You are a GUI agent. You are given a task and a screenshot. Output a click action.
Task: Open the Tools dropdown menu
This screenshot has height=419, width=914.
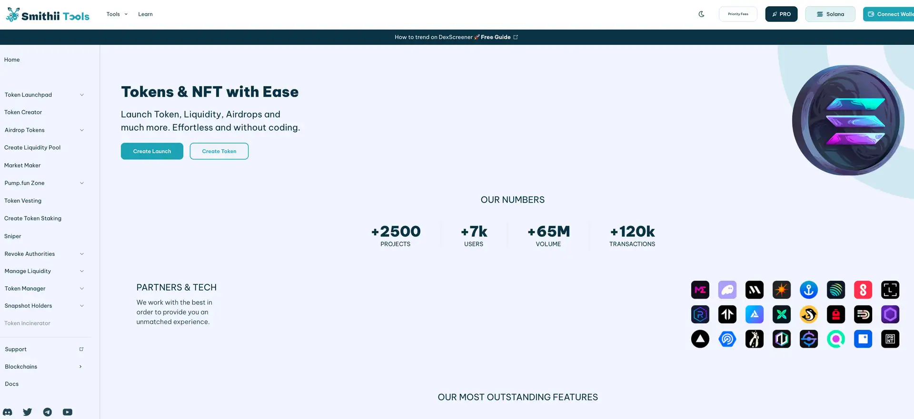click(x=117, y=14)
